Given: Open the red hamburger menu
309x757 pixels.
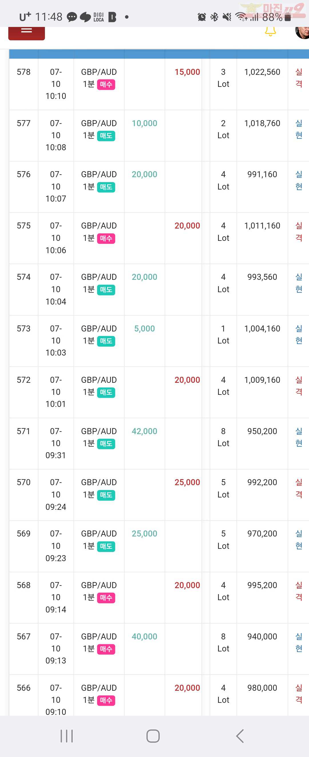Looking at the screenshot, I should (26, 33).
